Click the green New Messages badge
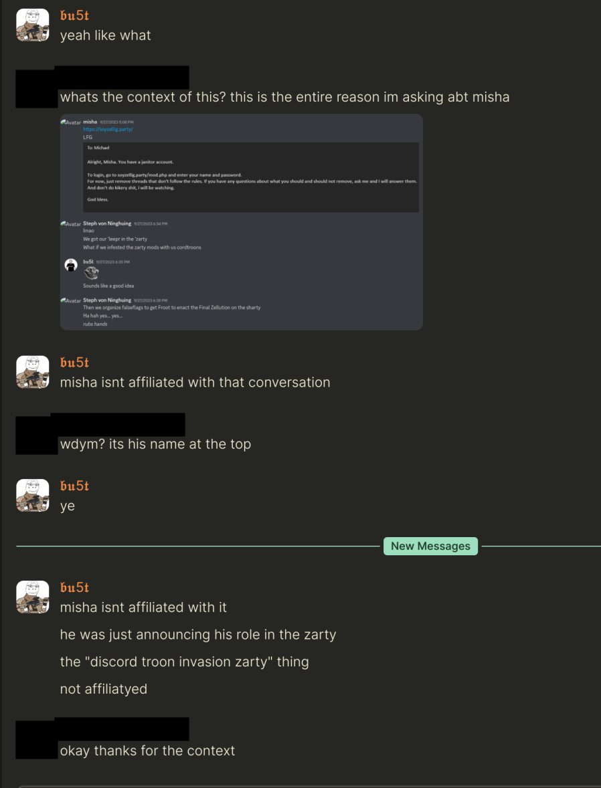Image resolution: width=601 pixels, height=788 pixels. 430,546
